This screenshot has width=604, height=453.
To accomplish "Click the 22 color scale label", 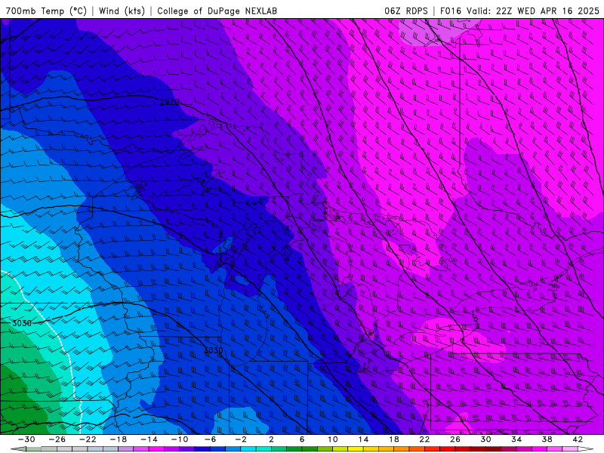I will click(x=424, y=439).
